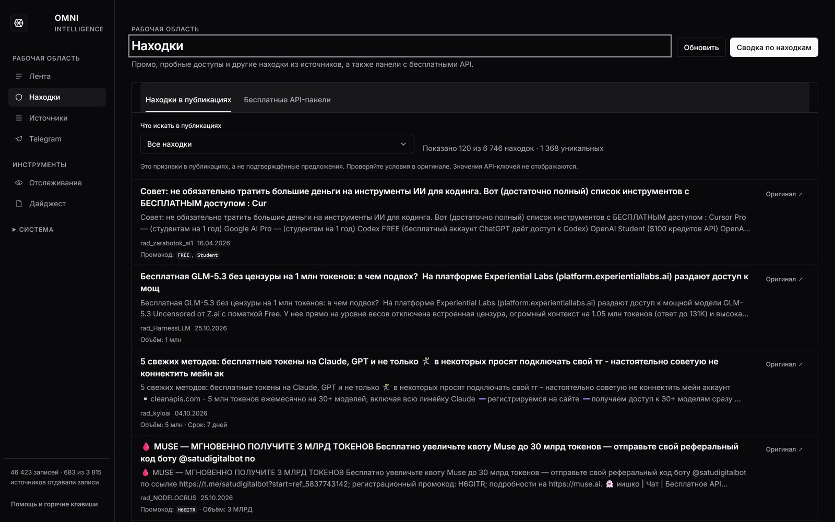
Task: Open the Источники sidebar section
Action: [x=57, y=118]
